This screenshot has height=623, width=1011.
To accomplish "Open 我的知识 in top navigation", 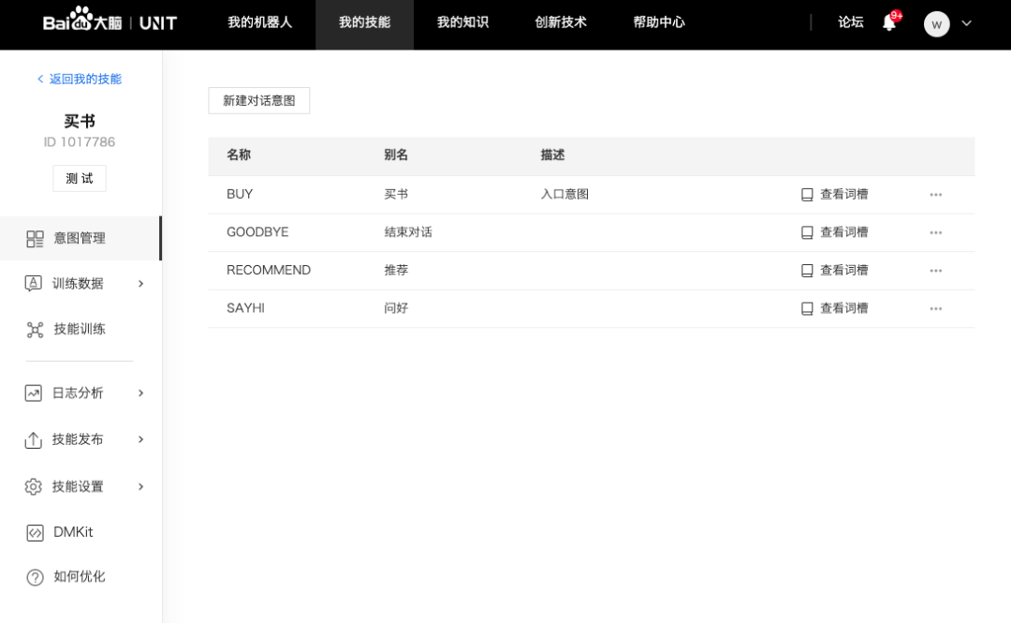I will pyautogui.click(x=462, y=22).
